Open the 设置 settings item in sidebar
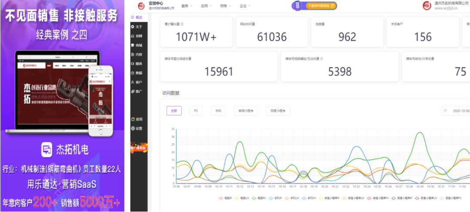 coord(137,129)
